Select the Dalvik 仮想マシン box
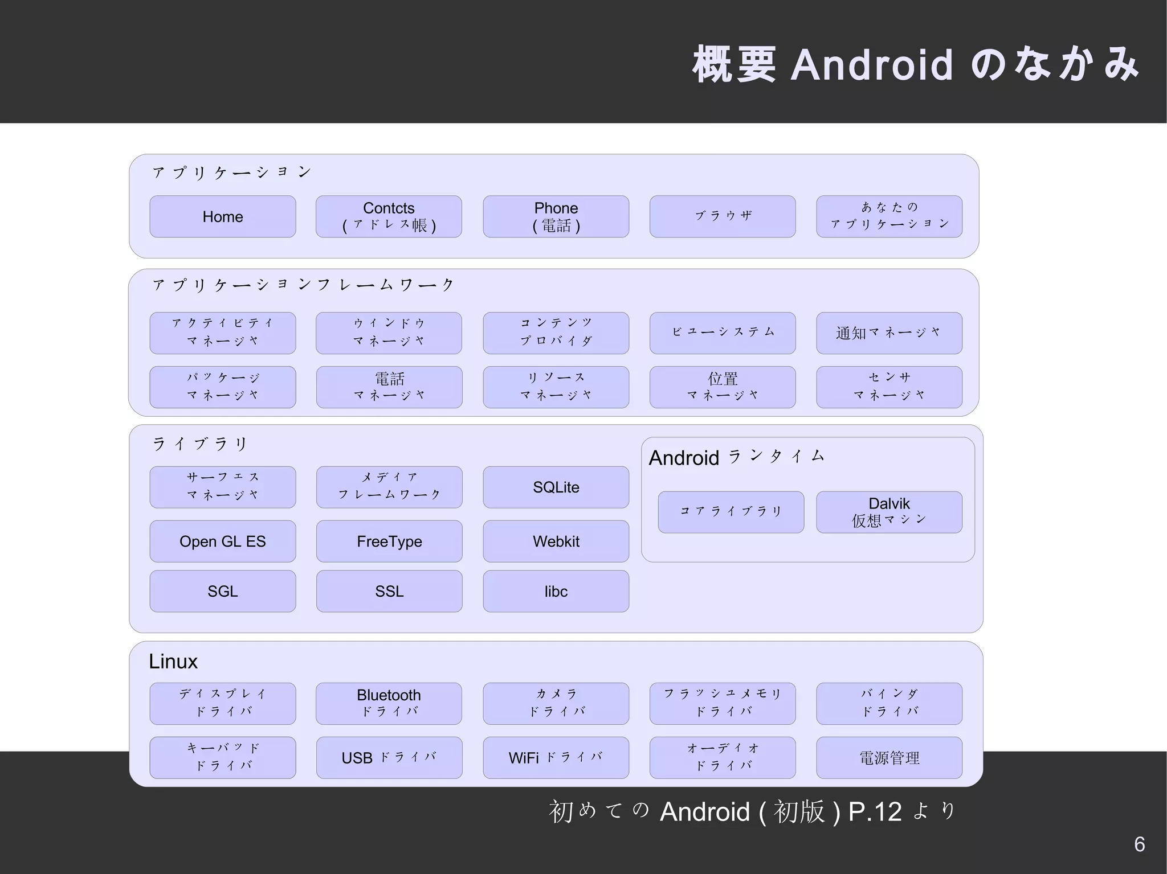1167x874 pixels. point(889,512)
